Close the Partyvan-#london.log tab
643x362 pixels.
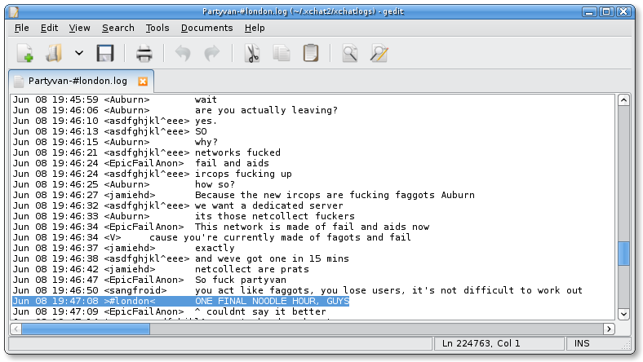[143, 81]
